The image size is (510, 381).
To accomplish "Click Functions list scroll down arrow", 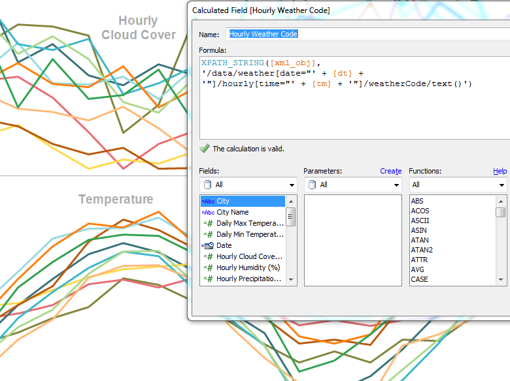I will pos(501,279).
